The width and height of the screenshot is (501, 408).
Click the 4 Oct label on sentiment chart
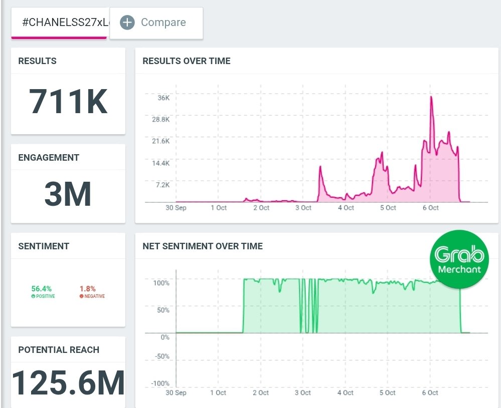pos(346,392)
